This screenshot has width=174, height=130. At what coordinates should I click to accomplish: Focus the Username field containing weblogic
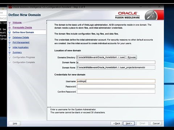click(x=116, y=81)
